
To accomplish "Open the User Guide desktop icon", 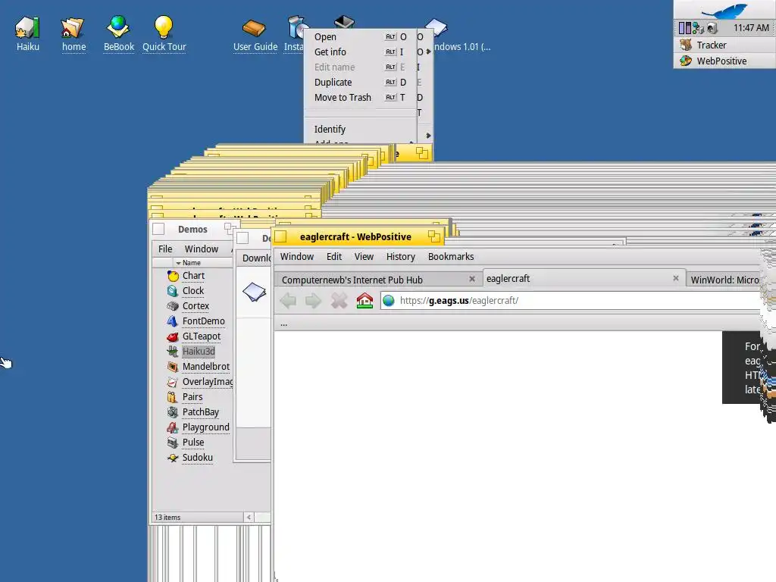I will [x=255, y=28].
